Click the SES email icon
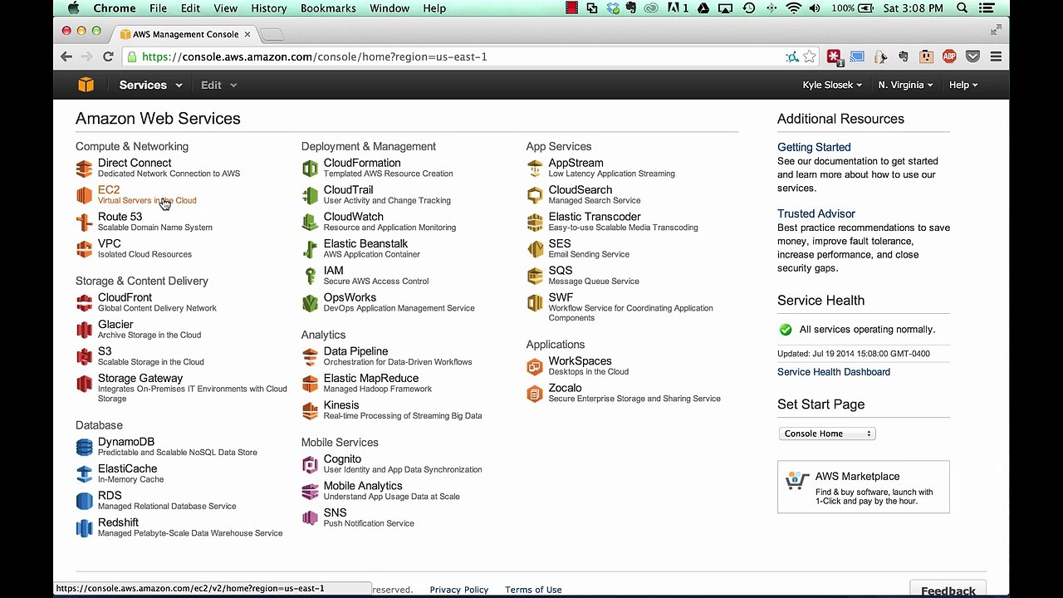 point(535,249)
